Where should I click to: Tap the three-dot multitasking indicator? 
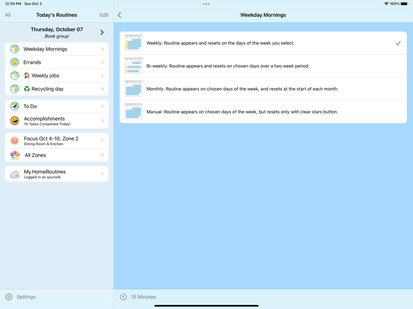[x=206, y=4]
